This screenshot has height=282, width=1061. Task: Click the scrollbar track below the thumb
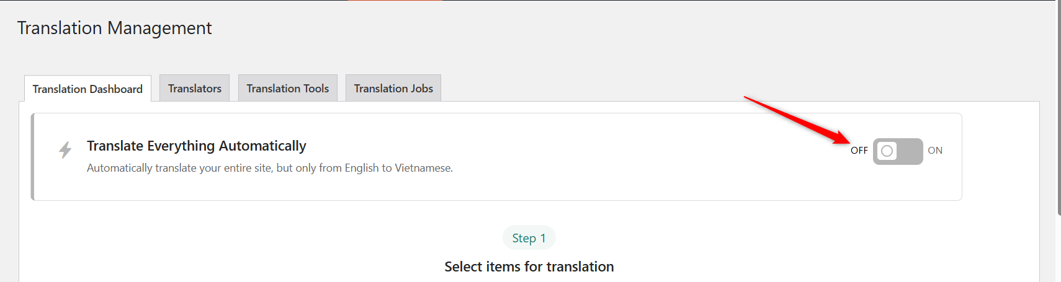pos(1059,249)
